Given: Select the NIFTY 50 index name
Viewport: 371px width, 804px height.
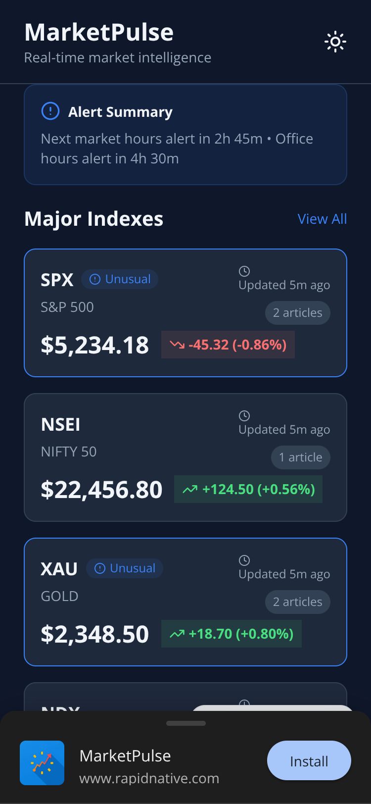Looking at the screenshot, I should click(69, 452).
